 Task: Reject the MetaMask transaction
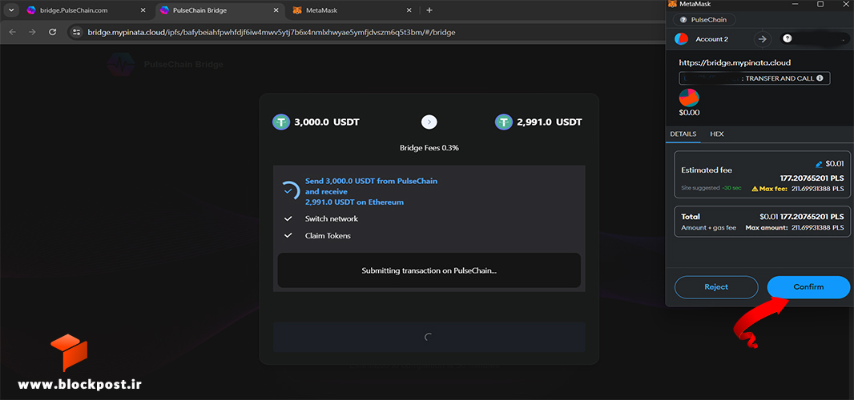click(x=716, y=287)
